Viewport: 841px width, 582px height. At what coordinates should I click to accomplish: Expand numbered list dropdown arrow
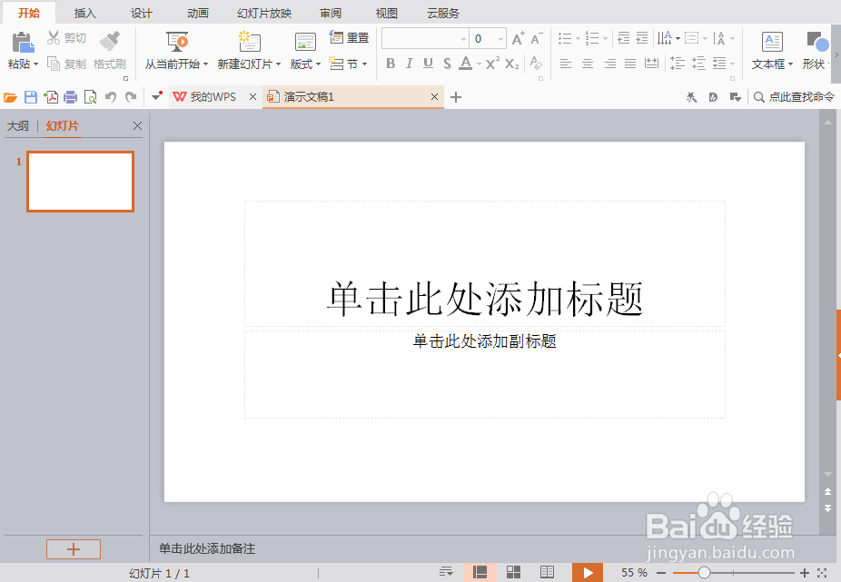(606, 39)
